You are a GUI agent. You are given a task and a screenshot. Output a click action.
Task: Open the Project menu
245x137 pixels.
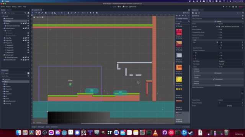(8, 7)
